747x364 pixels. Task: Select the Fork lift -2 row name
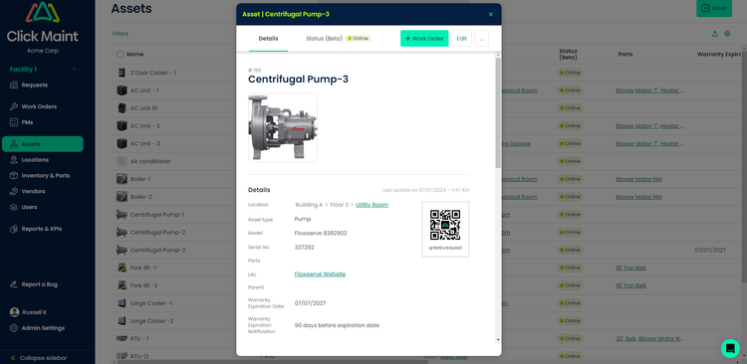pyautogui.click(x=143, y=285)
